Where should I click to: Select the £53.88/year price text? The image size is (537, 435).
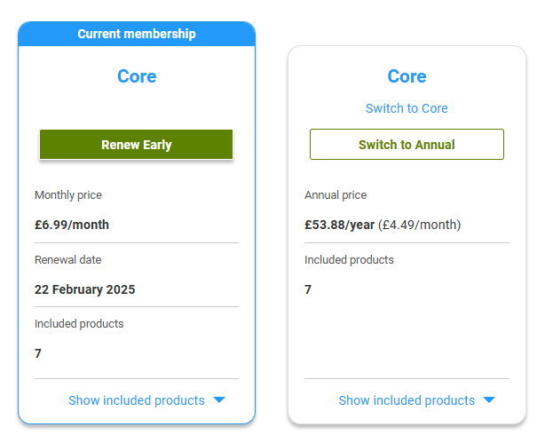click(339, 225)
